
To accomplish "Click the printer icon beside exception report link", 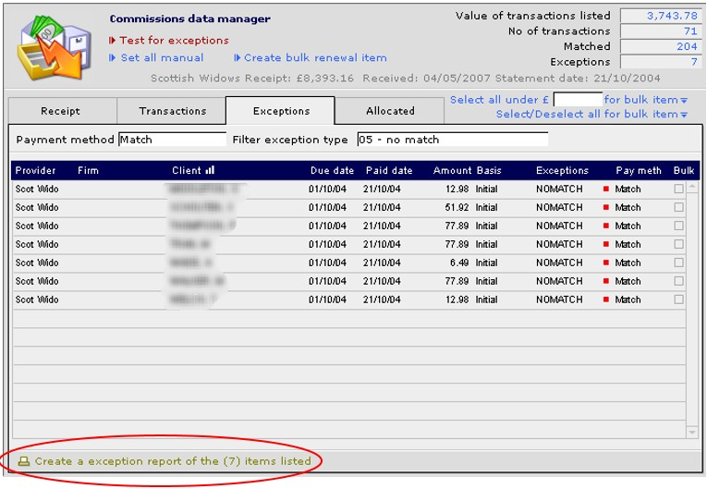I will pos(24,461).
